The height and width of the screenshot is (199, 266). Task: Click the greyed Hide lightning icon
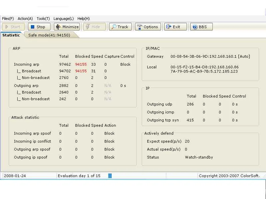coord(87,27)
